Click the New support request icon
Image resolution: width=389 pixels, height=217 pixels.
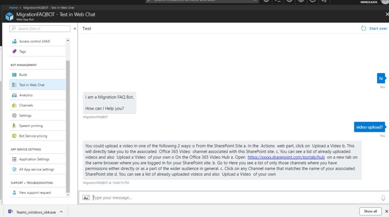[14, 192]
